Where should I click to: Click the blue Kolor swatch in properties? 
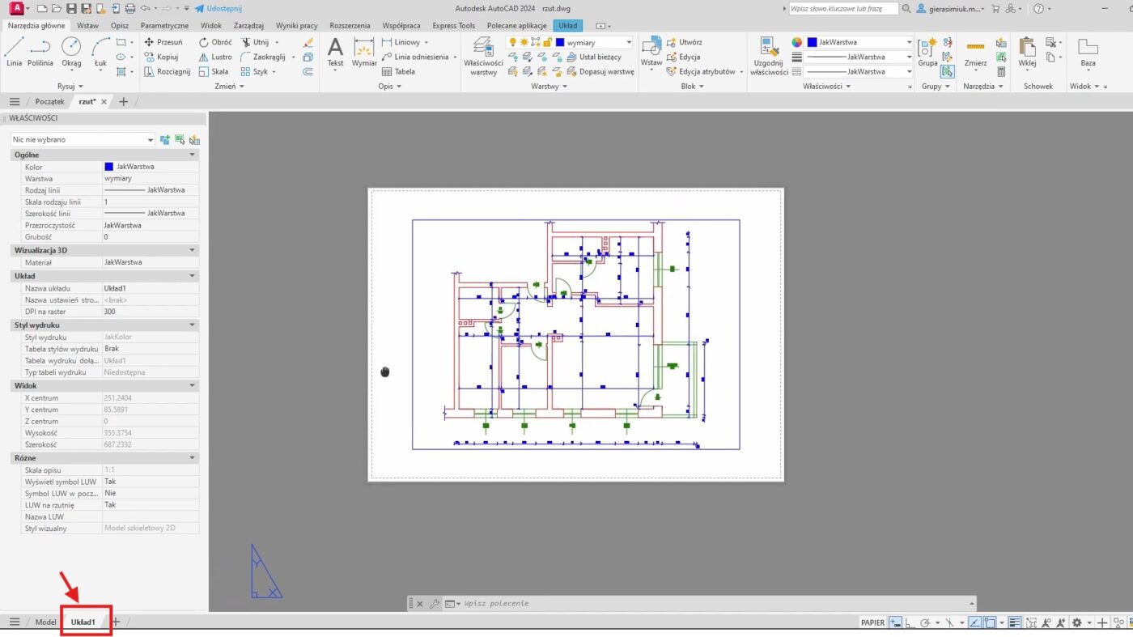pyautogui.click(x=109, y=167)
